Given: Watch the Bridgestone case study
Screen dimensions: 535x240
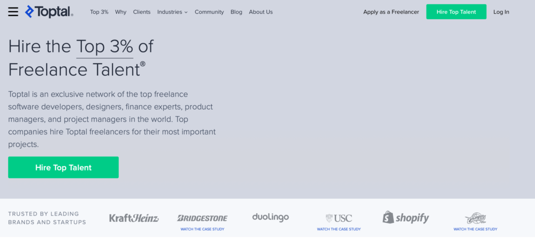Looking at the screenshot, I should [202, 229].
